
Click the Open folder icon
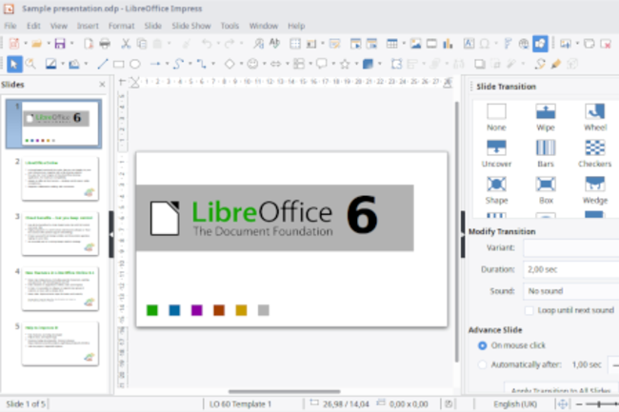click(37, 44)
